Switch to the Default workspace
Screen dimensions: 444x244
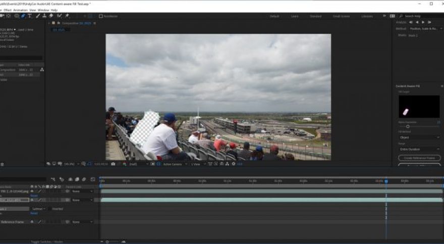[274, 16]
